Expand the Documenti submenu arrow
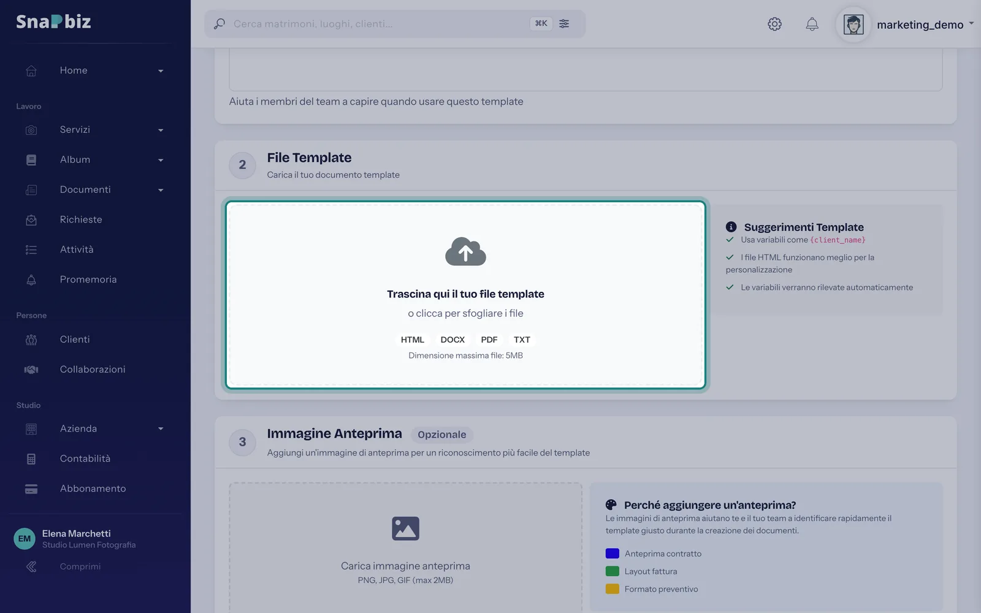This screenshot has width=981, height=613. [161, 190]
